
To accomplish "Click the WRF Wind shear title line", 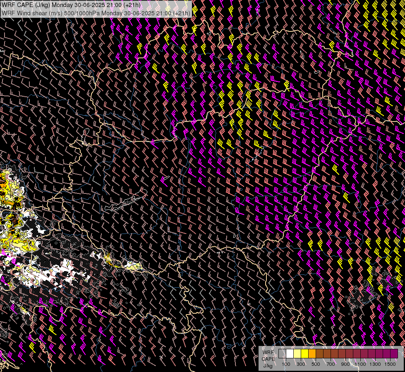I will tap(96, 13).
